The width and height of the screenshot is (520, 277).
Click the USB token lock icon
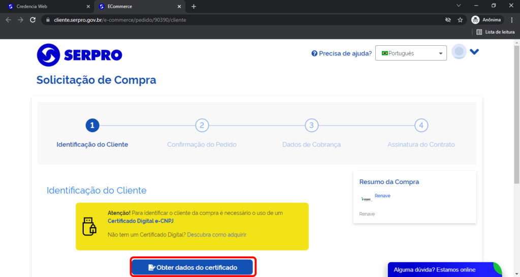coord(89,226)
